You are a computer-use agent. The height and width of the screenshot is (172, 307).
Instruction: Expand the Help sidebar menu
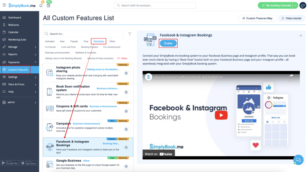pyautogui.click(x=36, y=92)
